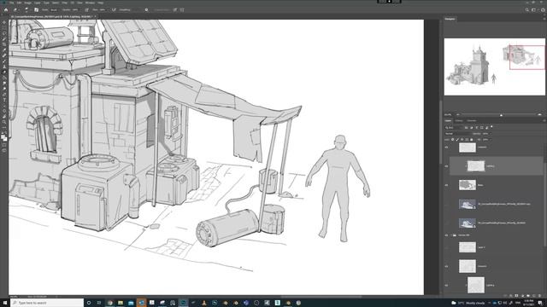
Task: Lock all attributes of layer
Action: (471, 140)
